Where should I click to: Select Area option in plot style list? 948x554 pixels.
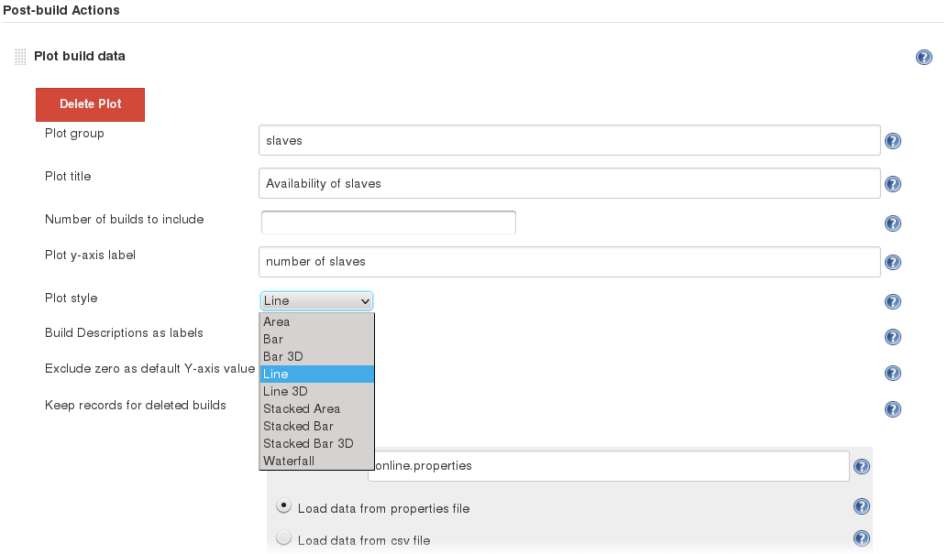[x=277, y=321]
